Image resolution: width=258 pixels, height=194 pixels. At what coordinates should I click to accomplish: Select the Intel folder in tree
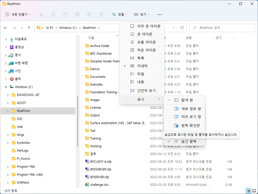click(17, 127)
